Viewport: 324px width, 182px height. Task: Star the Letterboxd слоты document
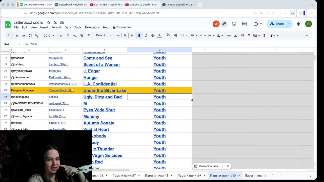pos(49,22)
